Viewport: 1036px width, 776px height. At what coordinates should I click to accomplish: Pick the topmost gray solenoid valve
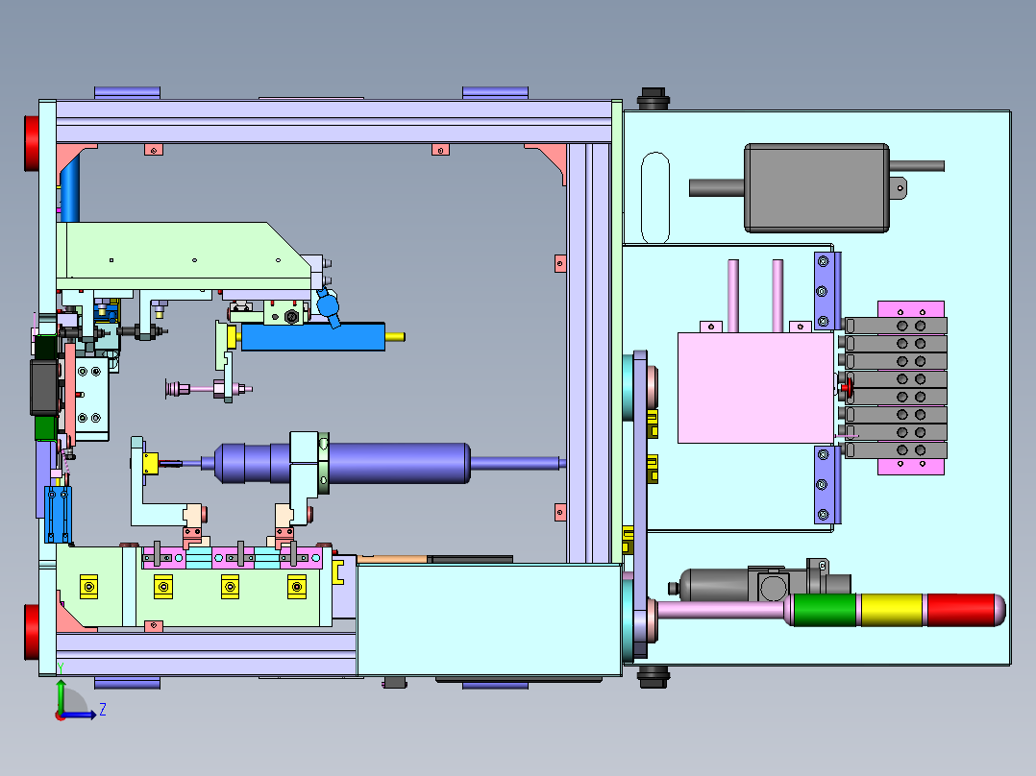click(896, 326)
